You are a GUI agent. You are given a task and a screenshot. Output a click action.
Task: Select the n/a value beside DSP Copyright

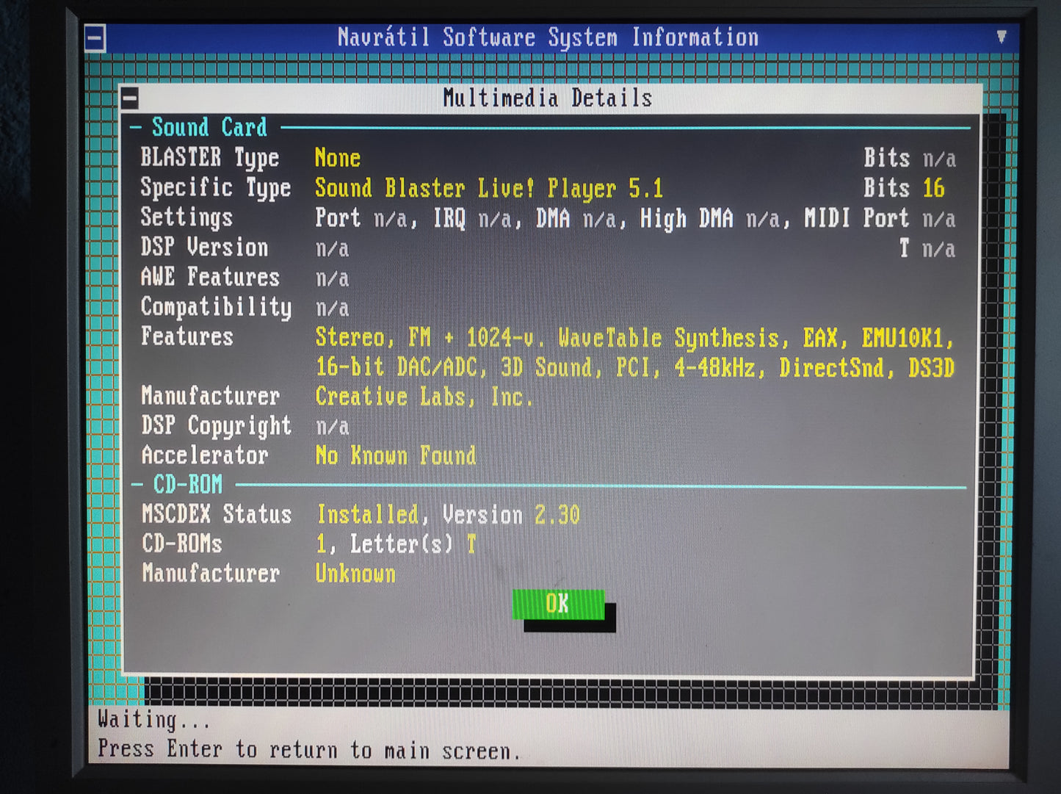pyautogui.click(x=332, y=427)
